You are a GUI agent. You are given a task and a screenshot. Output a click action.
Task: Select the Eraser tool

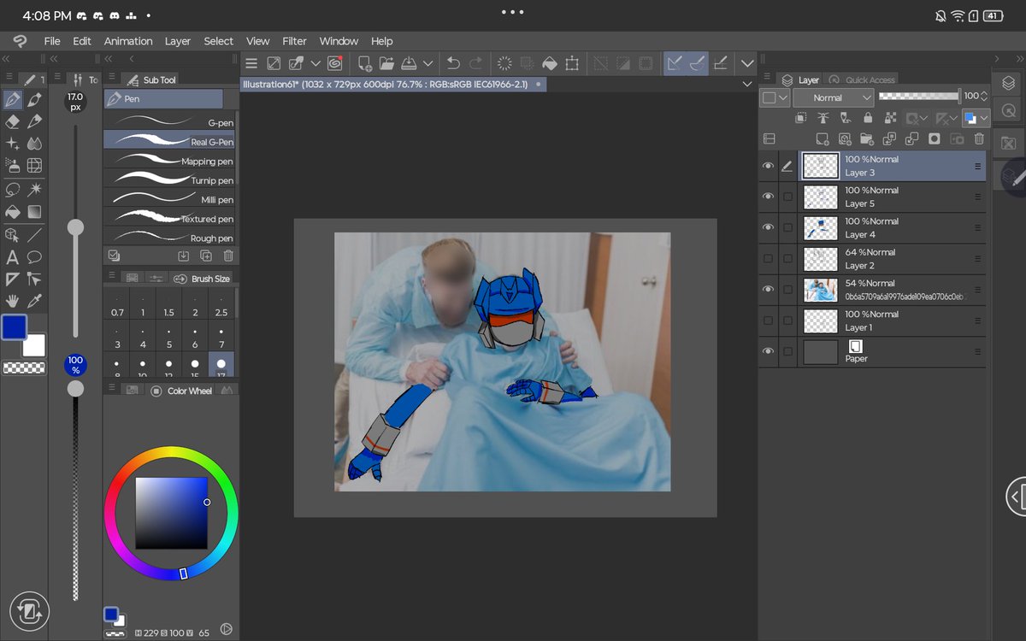click(13, 121)
